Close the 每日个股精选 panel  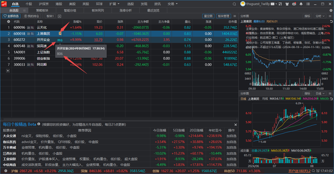click(235, 125)
